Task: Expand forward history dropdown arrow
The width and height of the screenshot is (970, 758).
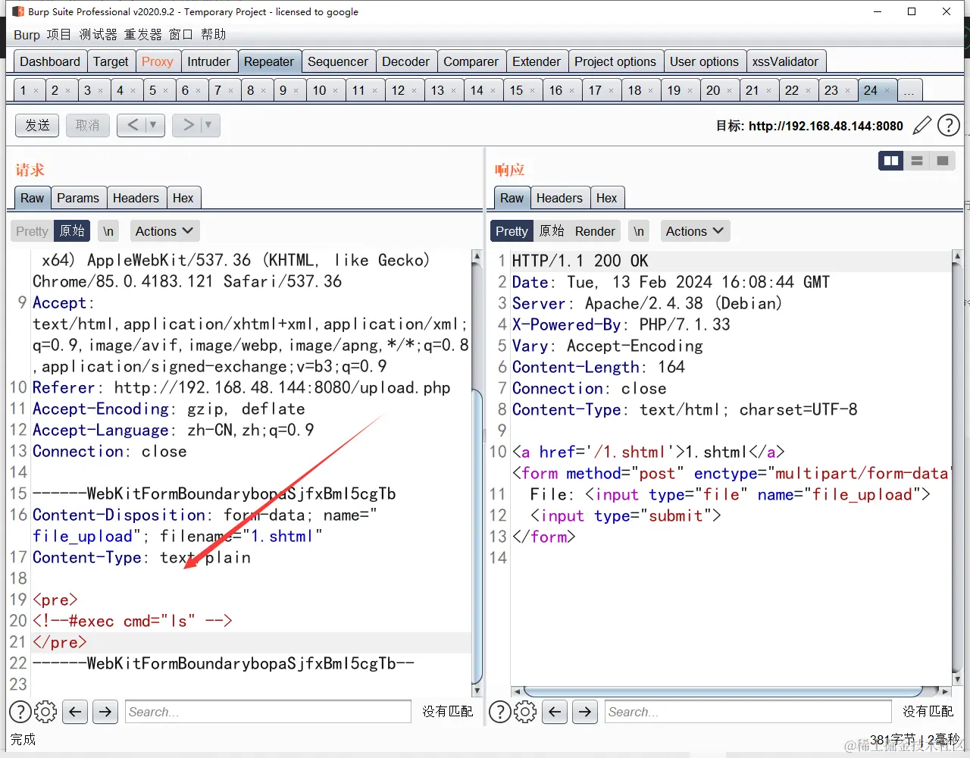Action: 209,125
